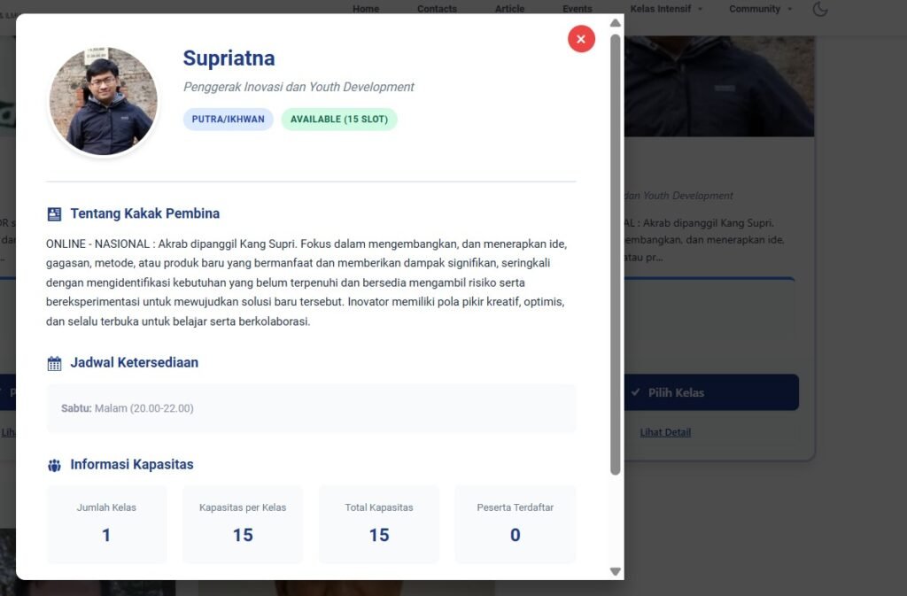
Task: Toggle dark mode with the moon icon
Action: tap(819, 10)
